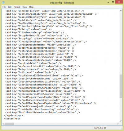This screenshot has height=131, width=124.
Task: Click the ClientConfigDirectoryPath line
Action: tap(49, 26)
